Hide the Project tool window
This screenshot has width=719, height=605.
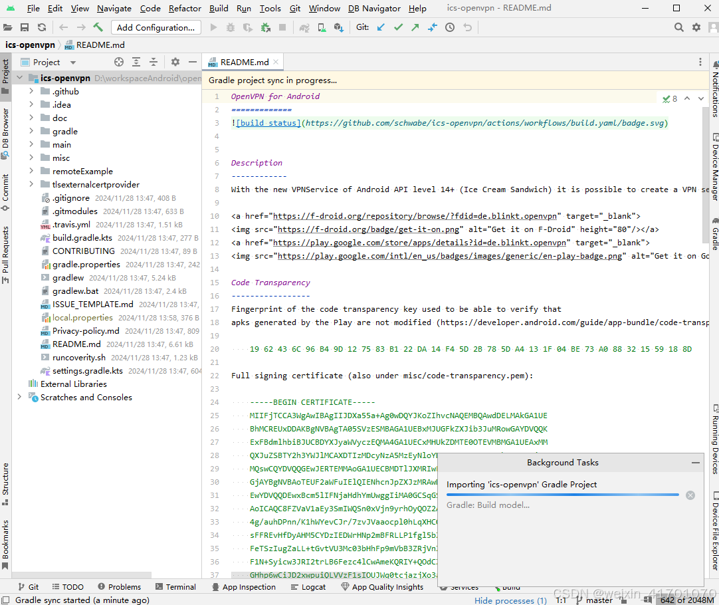[193, 62]
